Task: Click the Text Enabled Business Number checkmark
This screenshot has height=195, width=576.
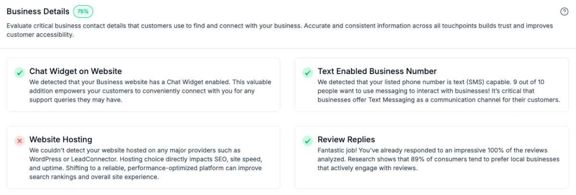Action: pyautogui.click(x=308, y=73)
